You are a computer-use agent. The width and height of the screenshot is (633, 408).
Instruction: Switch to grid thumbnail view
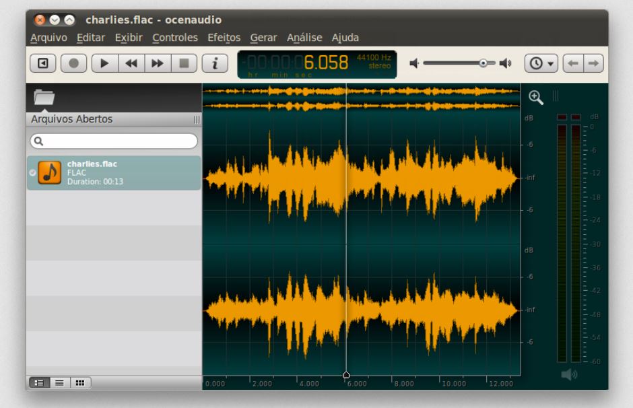point(80,382)
